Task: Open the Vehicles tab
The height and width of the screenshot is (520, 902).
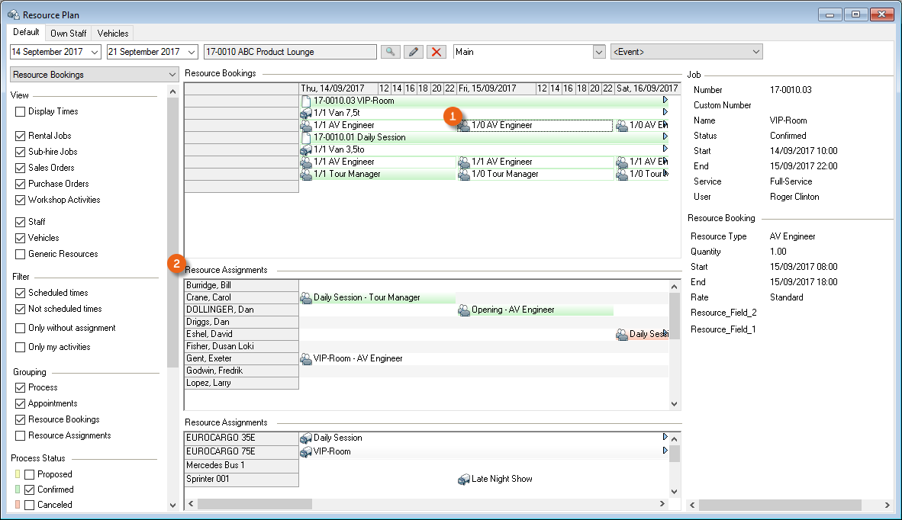Action: point(113,34)
